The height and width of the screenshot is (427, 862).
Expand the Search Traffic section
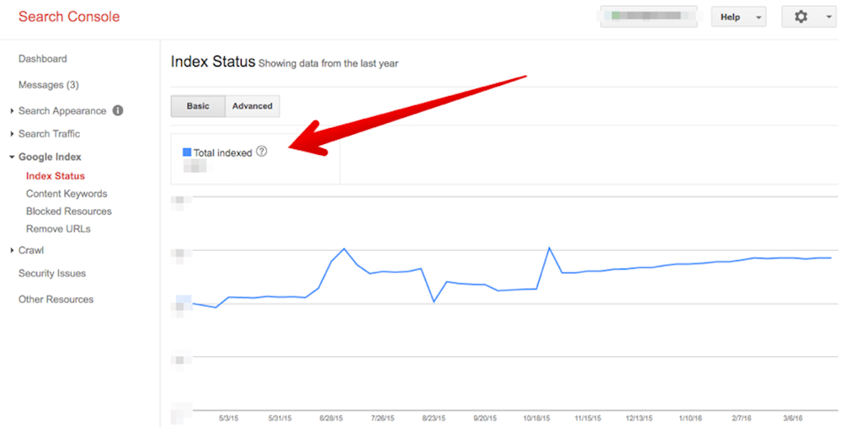click(49, 134)
